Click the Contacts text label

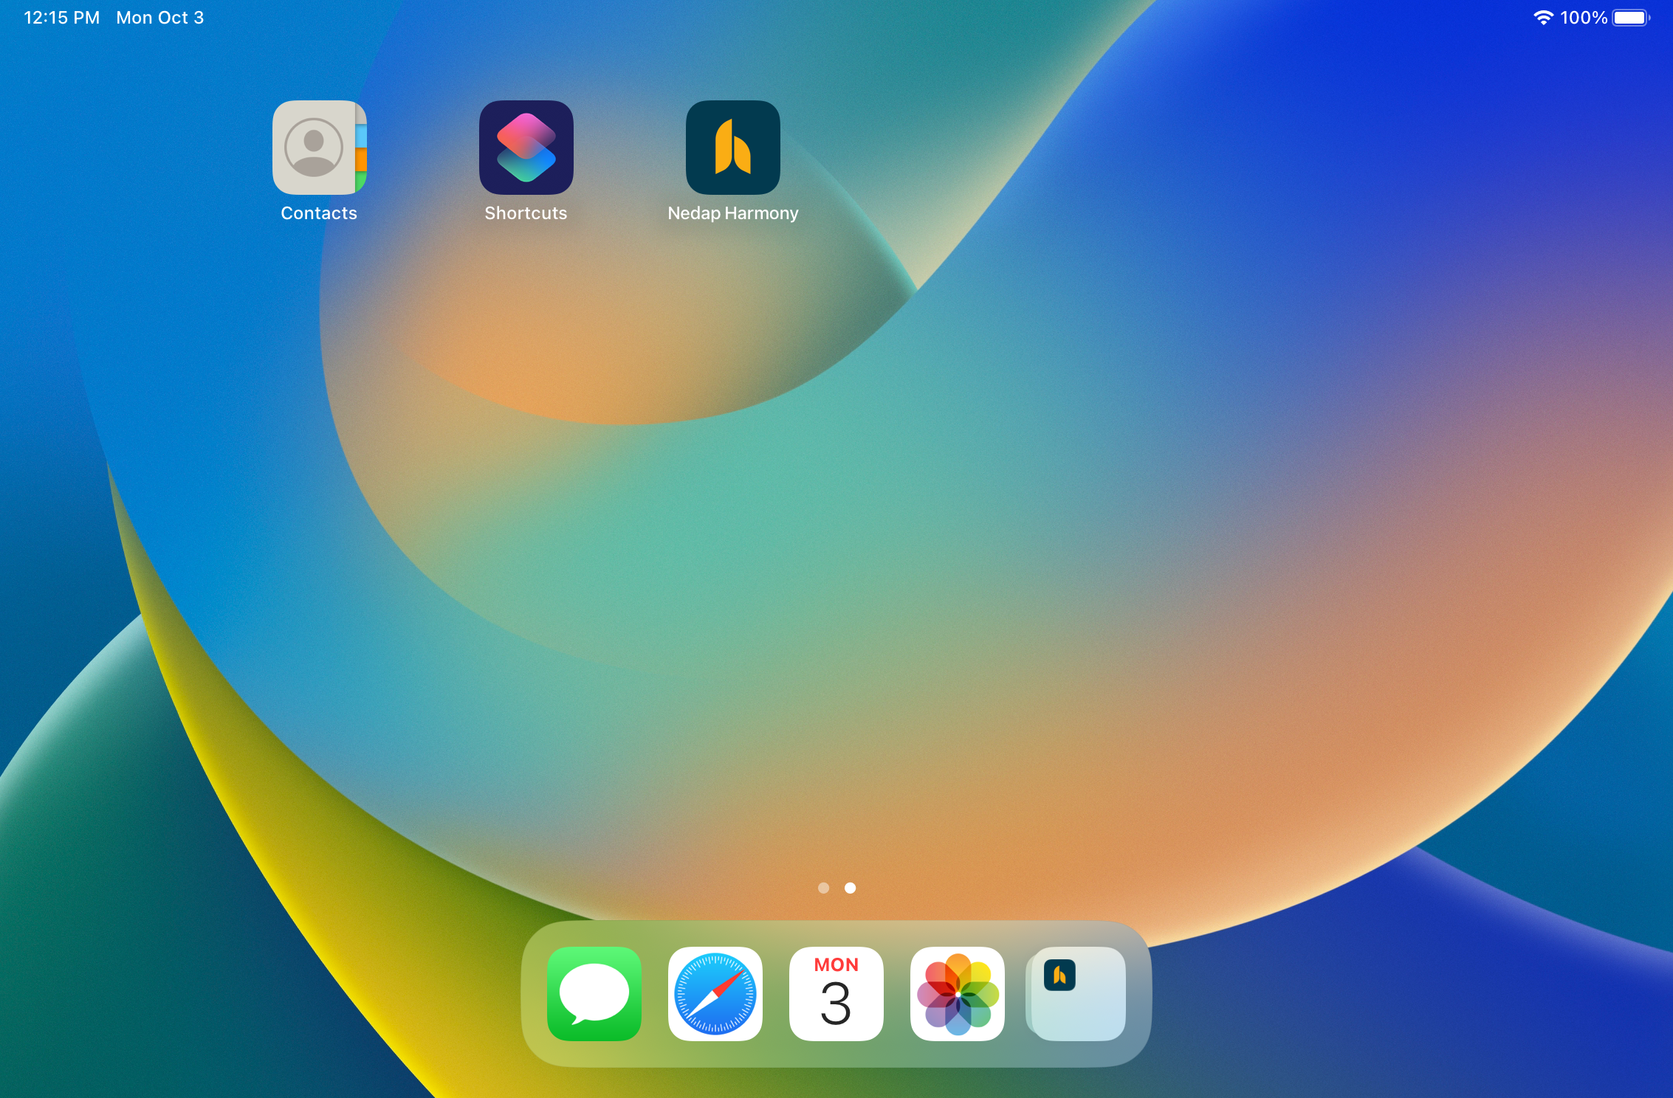(319, 213)
